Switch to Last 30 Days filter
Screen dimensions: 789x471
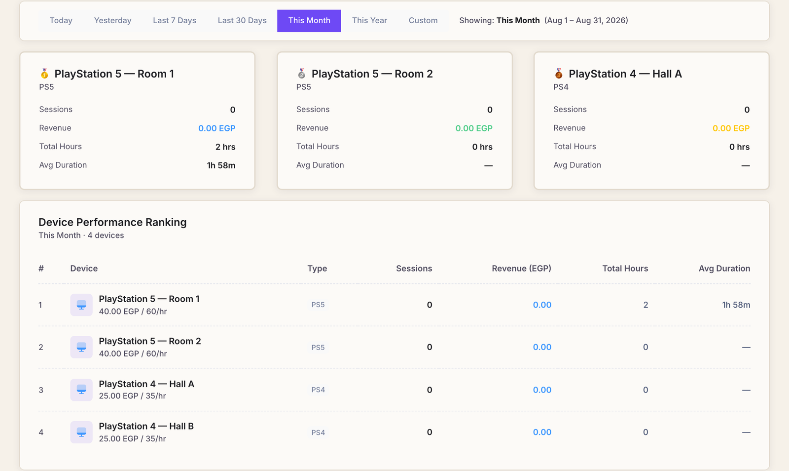pyautogui.click(x=242, y=21)
